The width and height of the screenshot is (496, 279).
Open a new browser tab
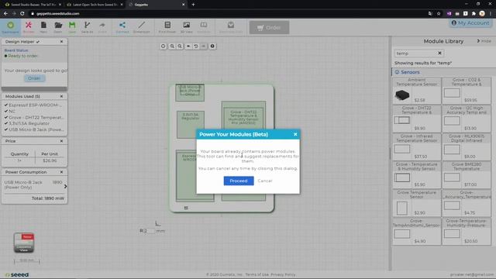(193, 5)
